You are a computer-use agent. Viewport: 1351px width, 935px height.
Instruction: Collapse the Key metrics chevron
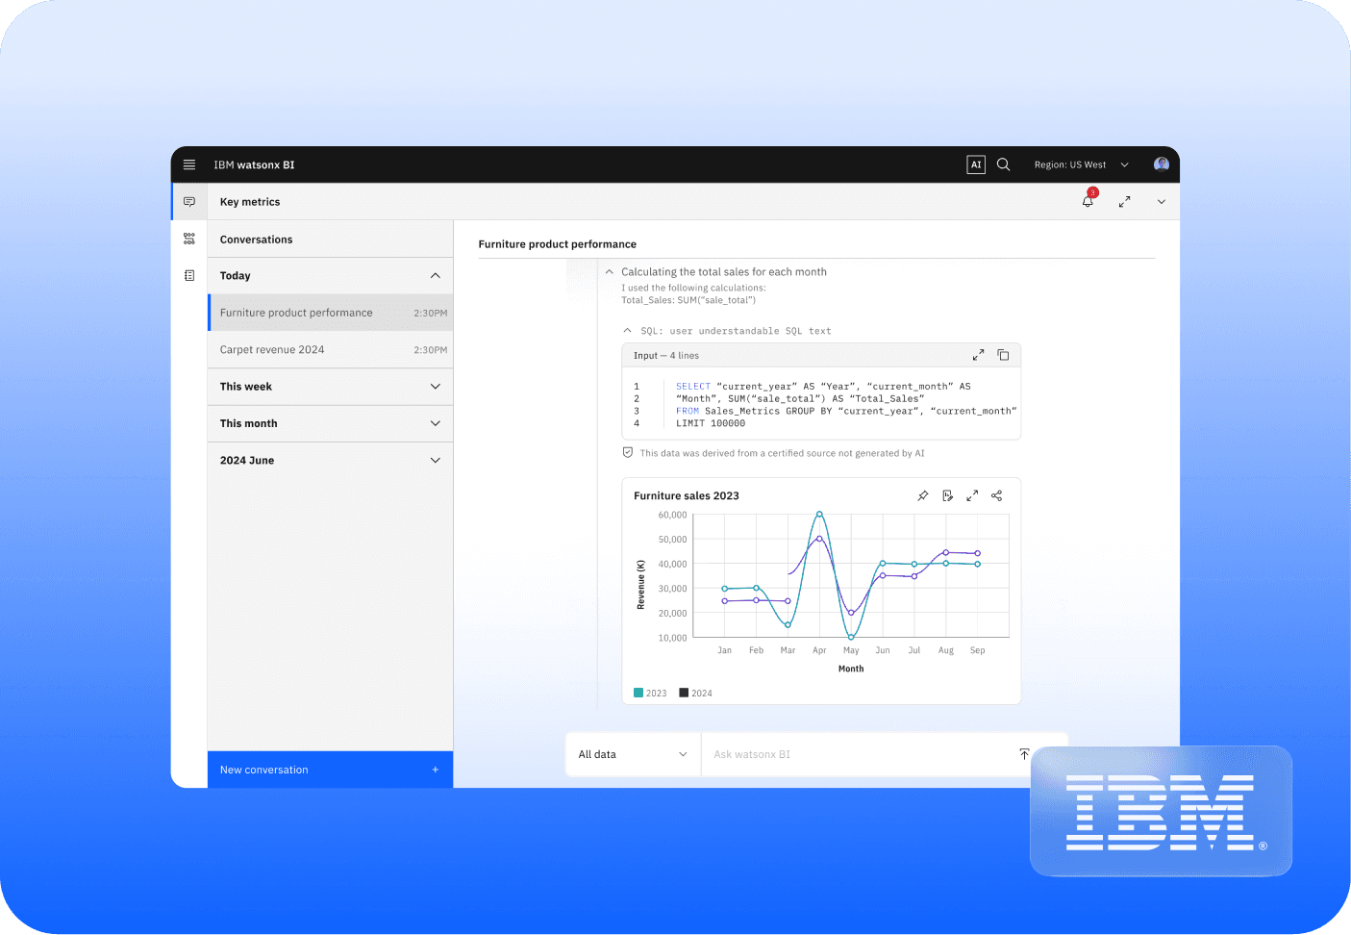click(x=1162, y=202)
